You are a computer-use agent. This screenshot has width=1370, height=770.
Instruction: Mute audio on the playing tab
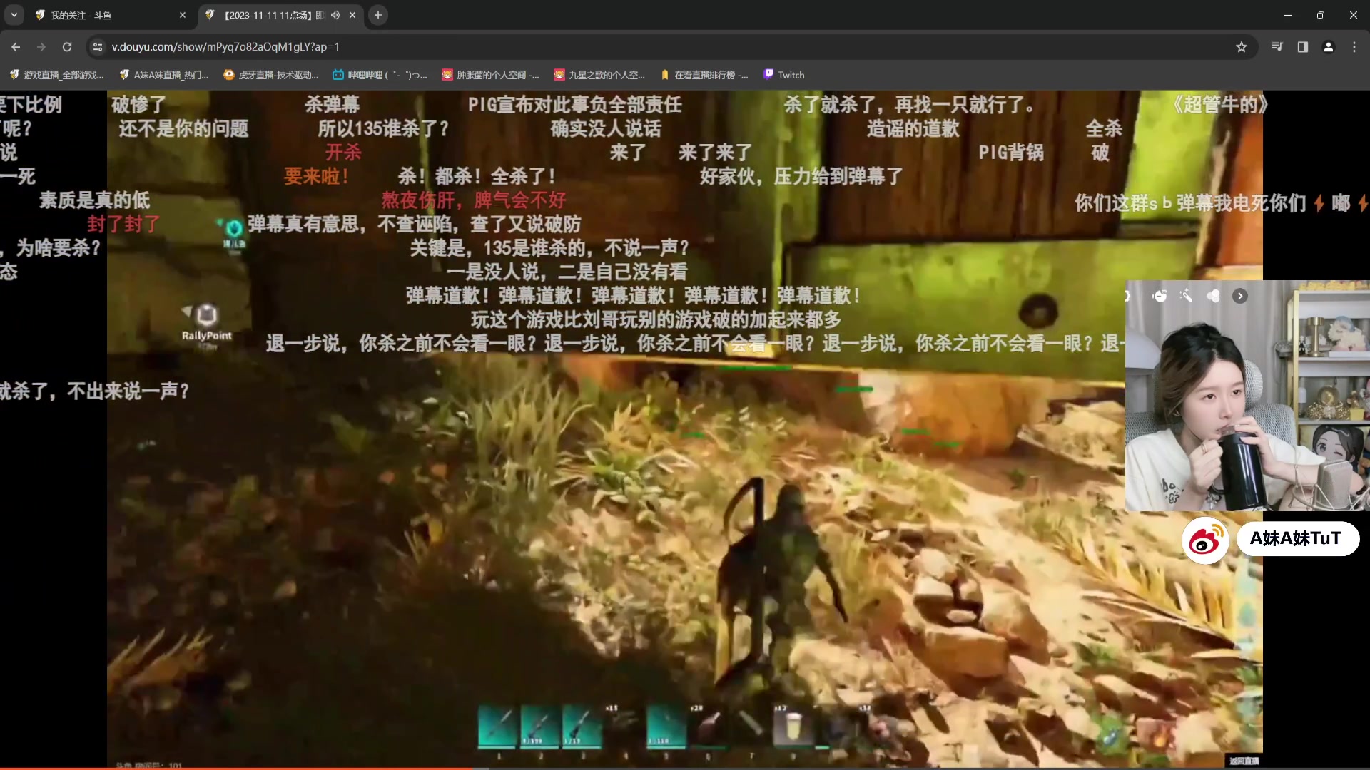(x=335, y=15)
